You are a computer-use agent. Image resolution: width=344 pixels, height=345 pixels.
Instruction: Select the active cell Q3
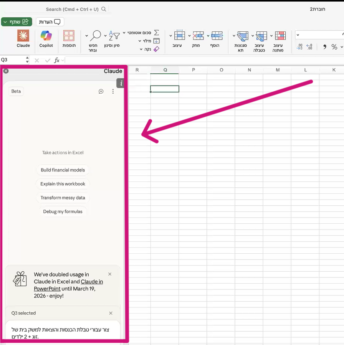pyautogui.click(x=165, y=89)
